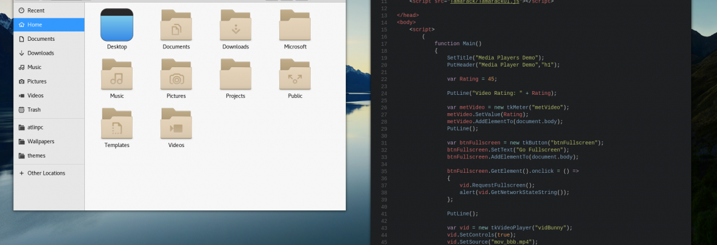Go to Videos in the sidebar
Image resolution: width=717 pixels, height=245 pixels.
(x=49, y=95)
